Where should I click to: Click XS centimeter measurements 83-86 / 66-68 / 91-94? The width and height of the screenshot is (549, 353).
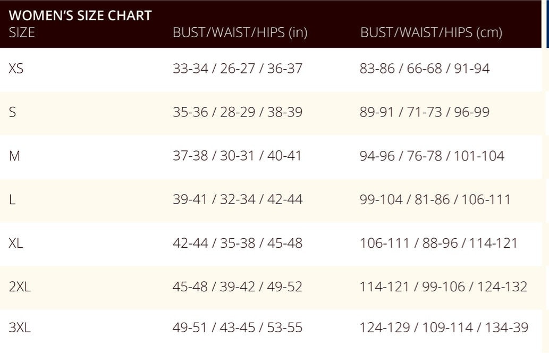click(425, 68)
